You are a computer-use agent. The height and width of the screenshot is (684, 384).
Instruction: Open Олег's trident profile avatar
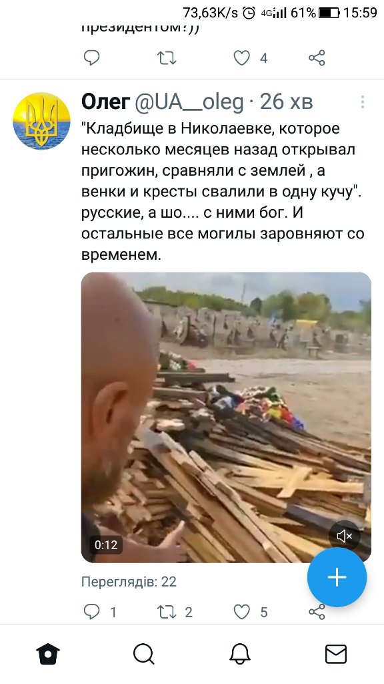click(x=41, y=121)
